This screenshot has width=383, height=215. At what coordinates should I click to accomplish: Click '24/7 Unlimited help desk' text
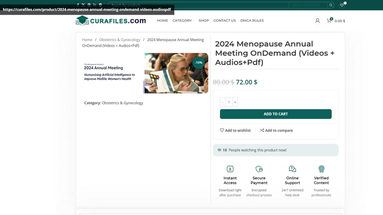(292, 192)
